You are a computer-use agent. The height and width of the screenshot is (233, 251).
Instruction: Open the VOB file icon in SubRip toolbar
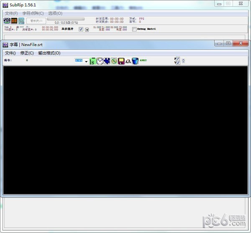point(7,20)
